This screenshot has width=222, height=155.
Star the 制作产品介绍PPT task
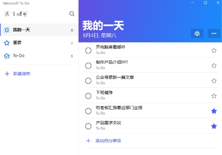tap(214, 66)
